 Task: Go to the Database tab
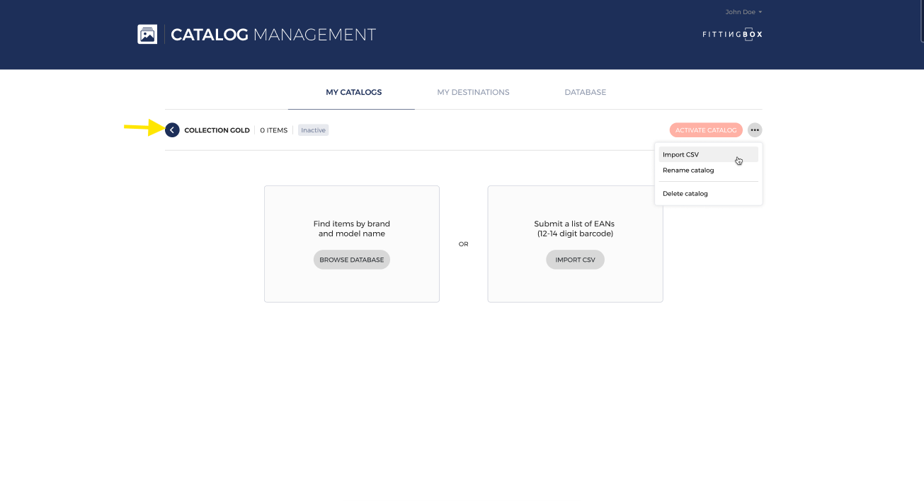(x=585, y=92)
